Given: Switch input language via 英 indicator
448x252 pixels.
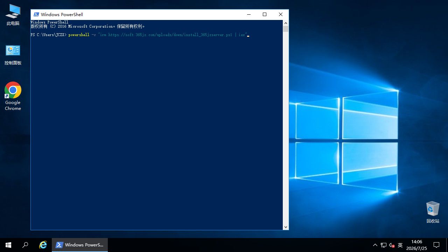Looking at the screenshot, I should [x=400, y=245].
